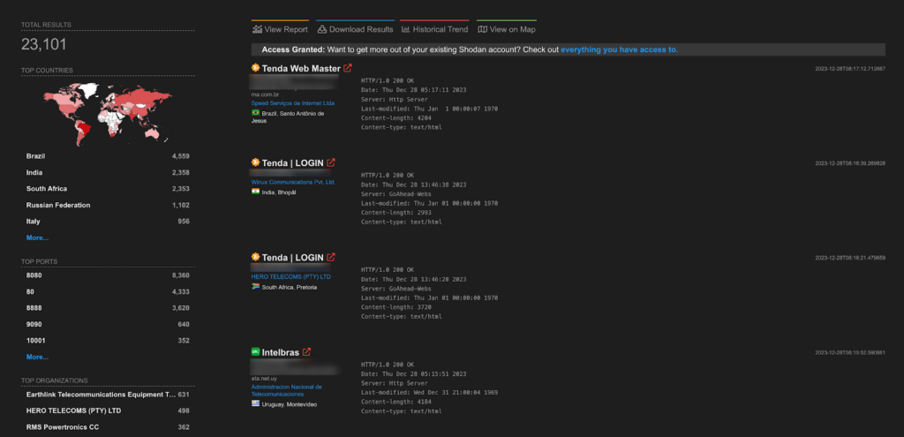Click orange icon beside Tenda Web Master
Image resolution: width=904 pixels, height=437 pixels.
255,67
